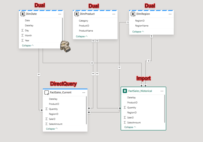Click the sigma icon beside Day
Image resolution: width=203 pixels, height=142 pixels.
point(23,30)
